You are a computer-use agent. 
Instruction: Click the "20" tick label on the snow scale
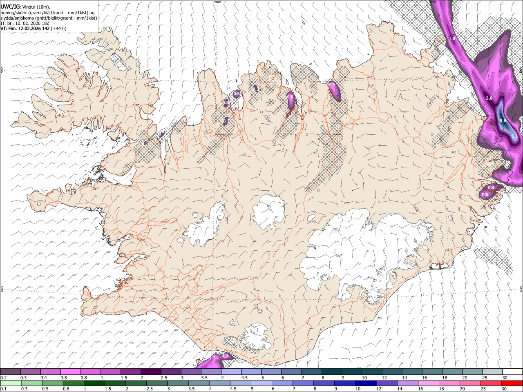(465, 378)
